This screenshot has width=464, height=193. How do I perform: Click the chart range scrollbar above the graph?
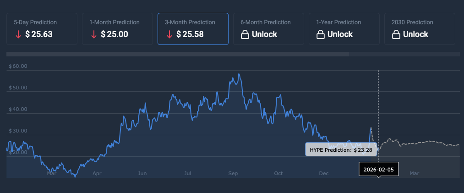(178, 54)
